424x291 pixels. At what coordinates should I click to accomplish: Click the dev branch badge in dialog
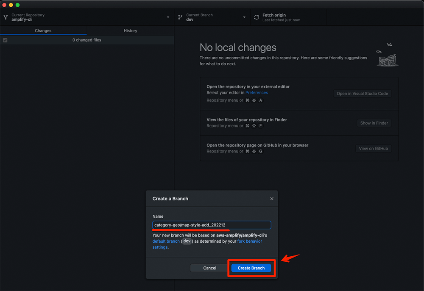pyautogui.click(x=187, y=241)
